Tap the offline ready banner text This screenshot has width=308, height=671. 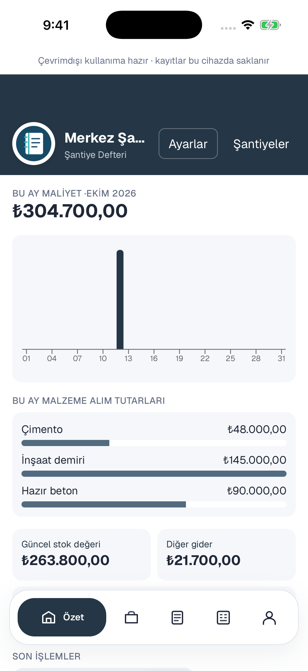(153, 60)
